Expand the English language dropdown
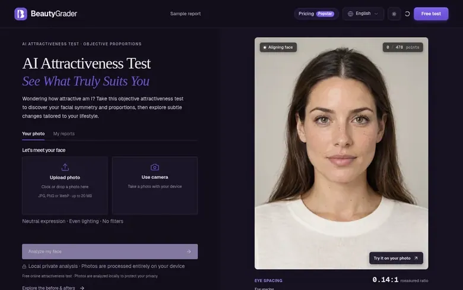463x290 pixels. click(x=363, y=14)
